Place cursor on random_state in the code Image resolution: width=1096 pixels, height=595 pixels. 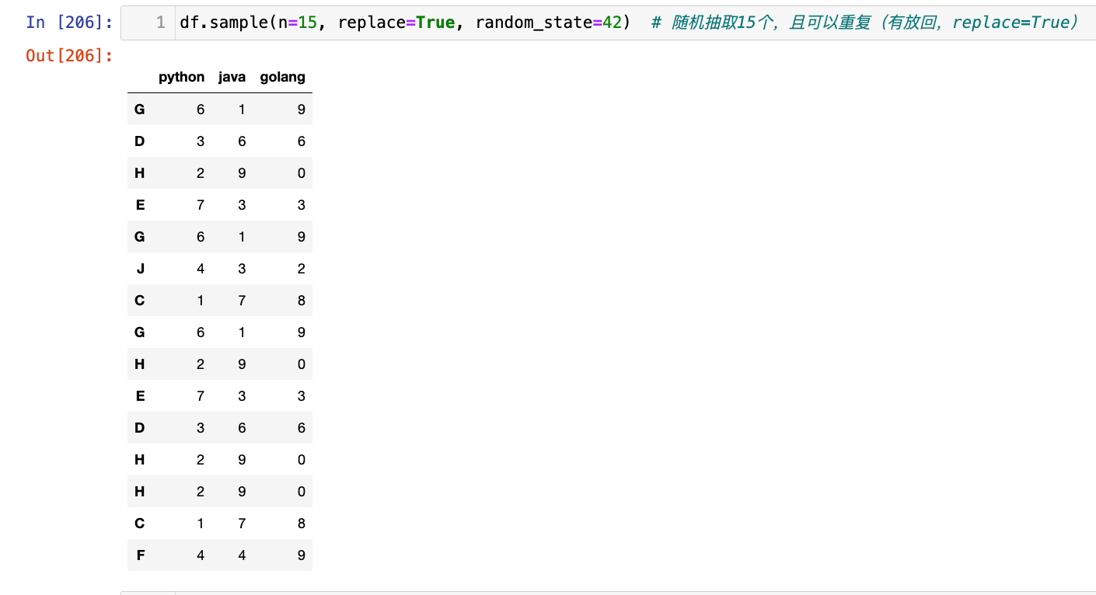tap(533, 23)
